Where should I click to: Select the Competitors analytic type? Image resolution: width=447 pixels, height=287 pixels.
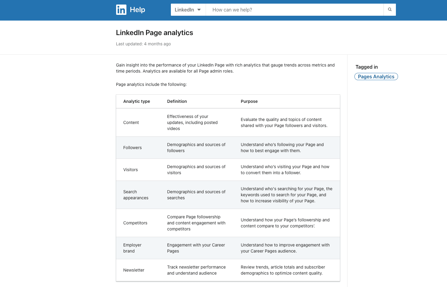pyautogui.click(x=135, y=223)
